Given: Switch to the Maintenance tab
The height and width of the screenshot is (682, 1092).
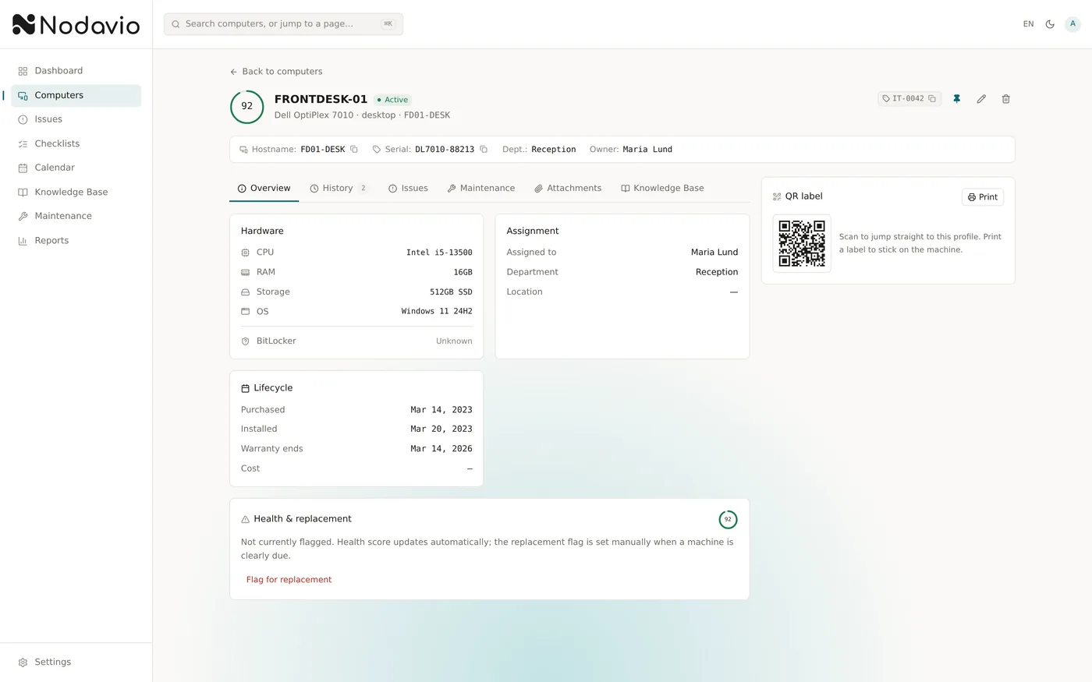Looking at the screenshot, I should point(481,189).
